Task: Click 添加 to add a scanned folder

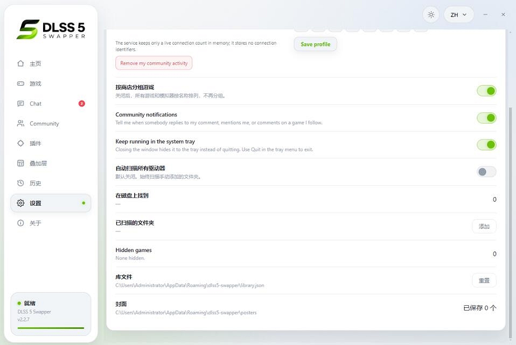Action: click(484, 226)
